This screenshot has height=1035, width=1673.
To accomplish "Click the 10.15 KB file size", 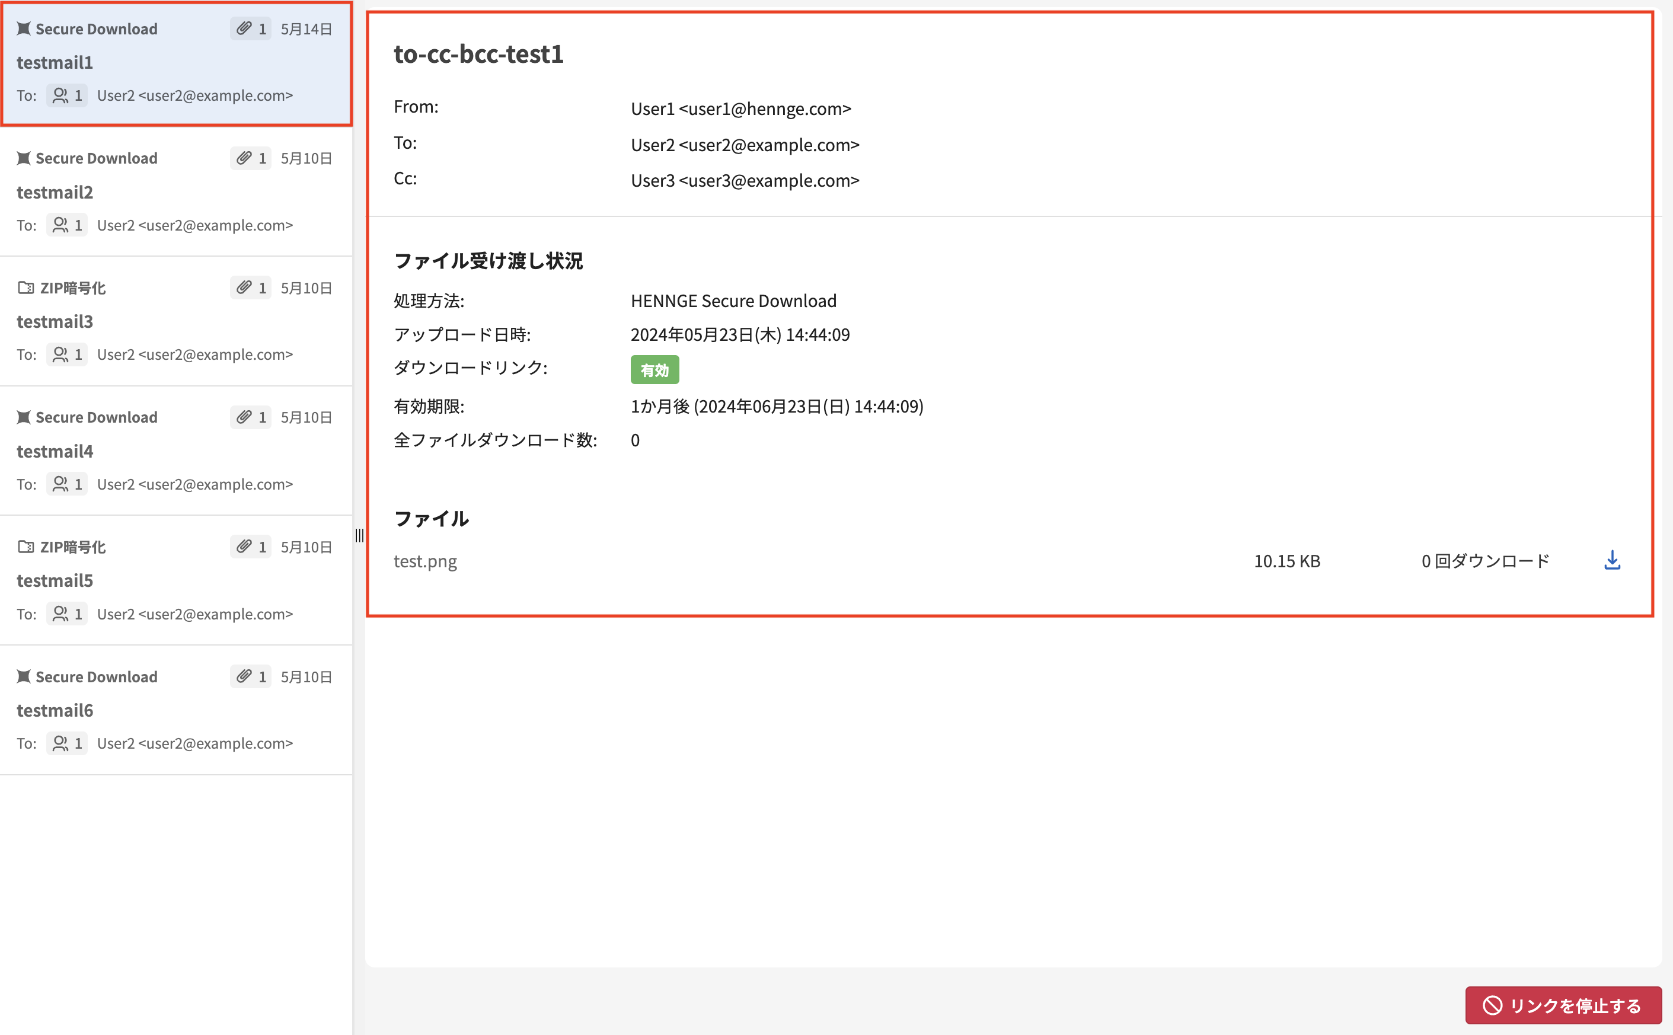I will pos(1287,561).
